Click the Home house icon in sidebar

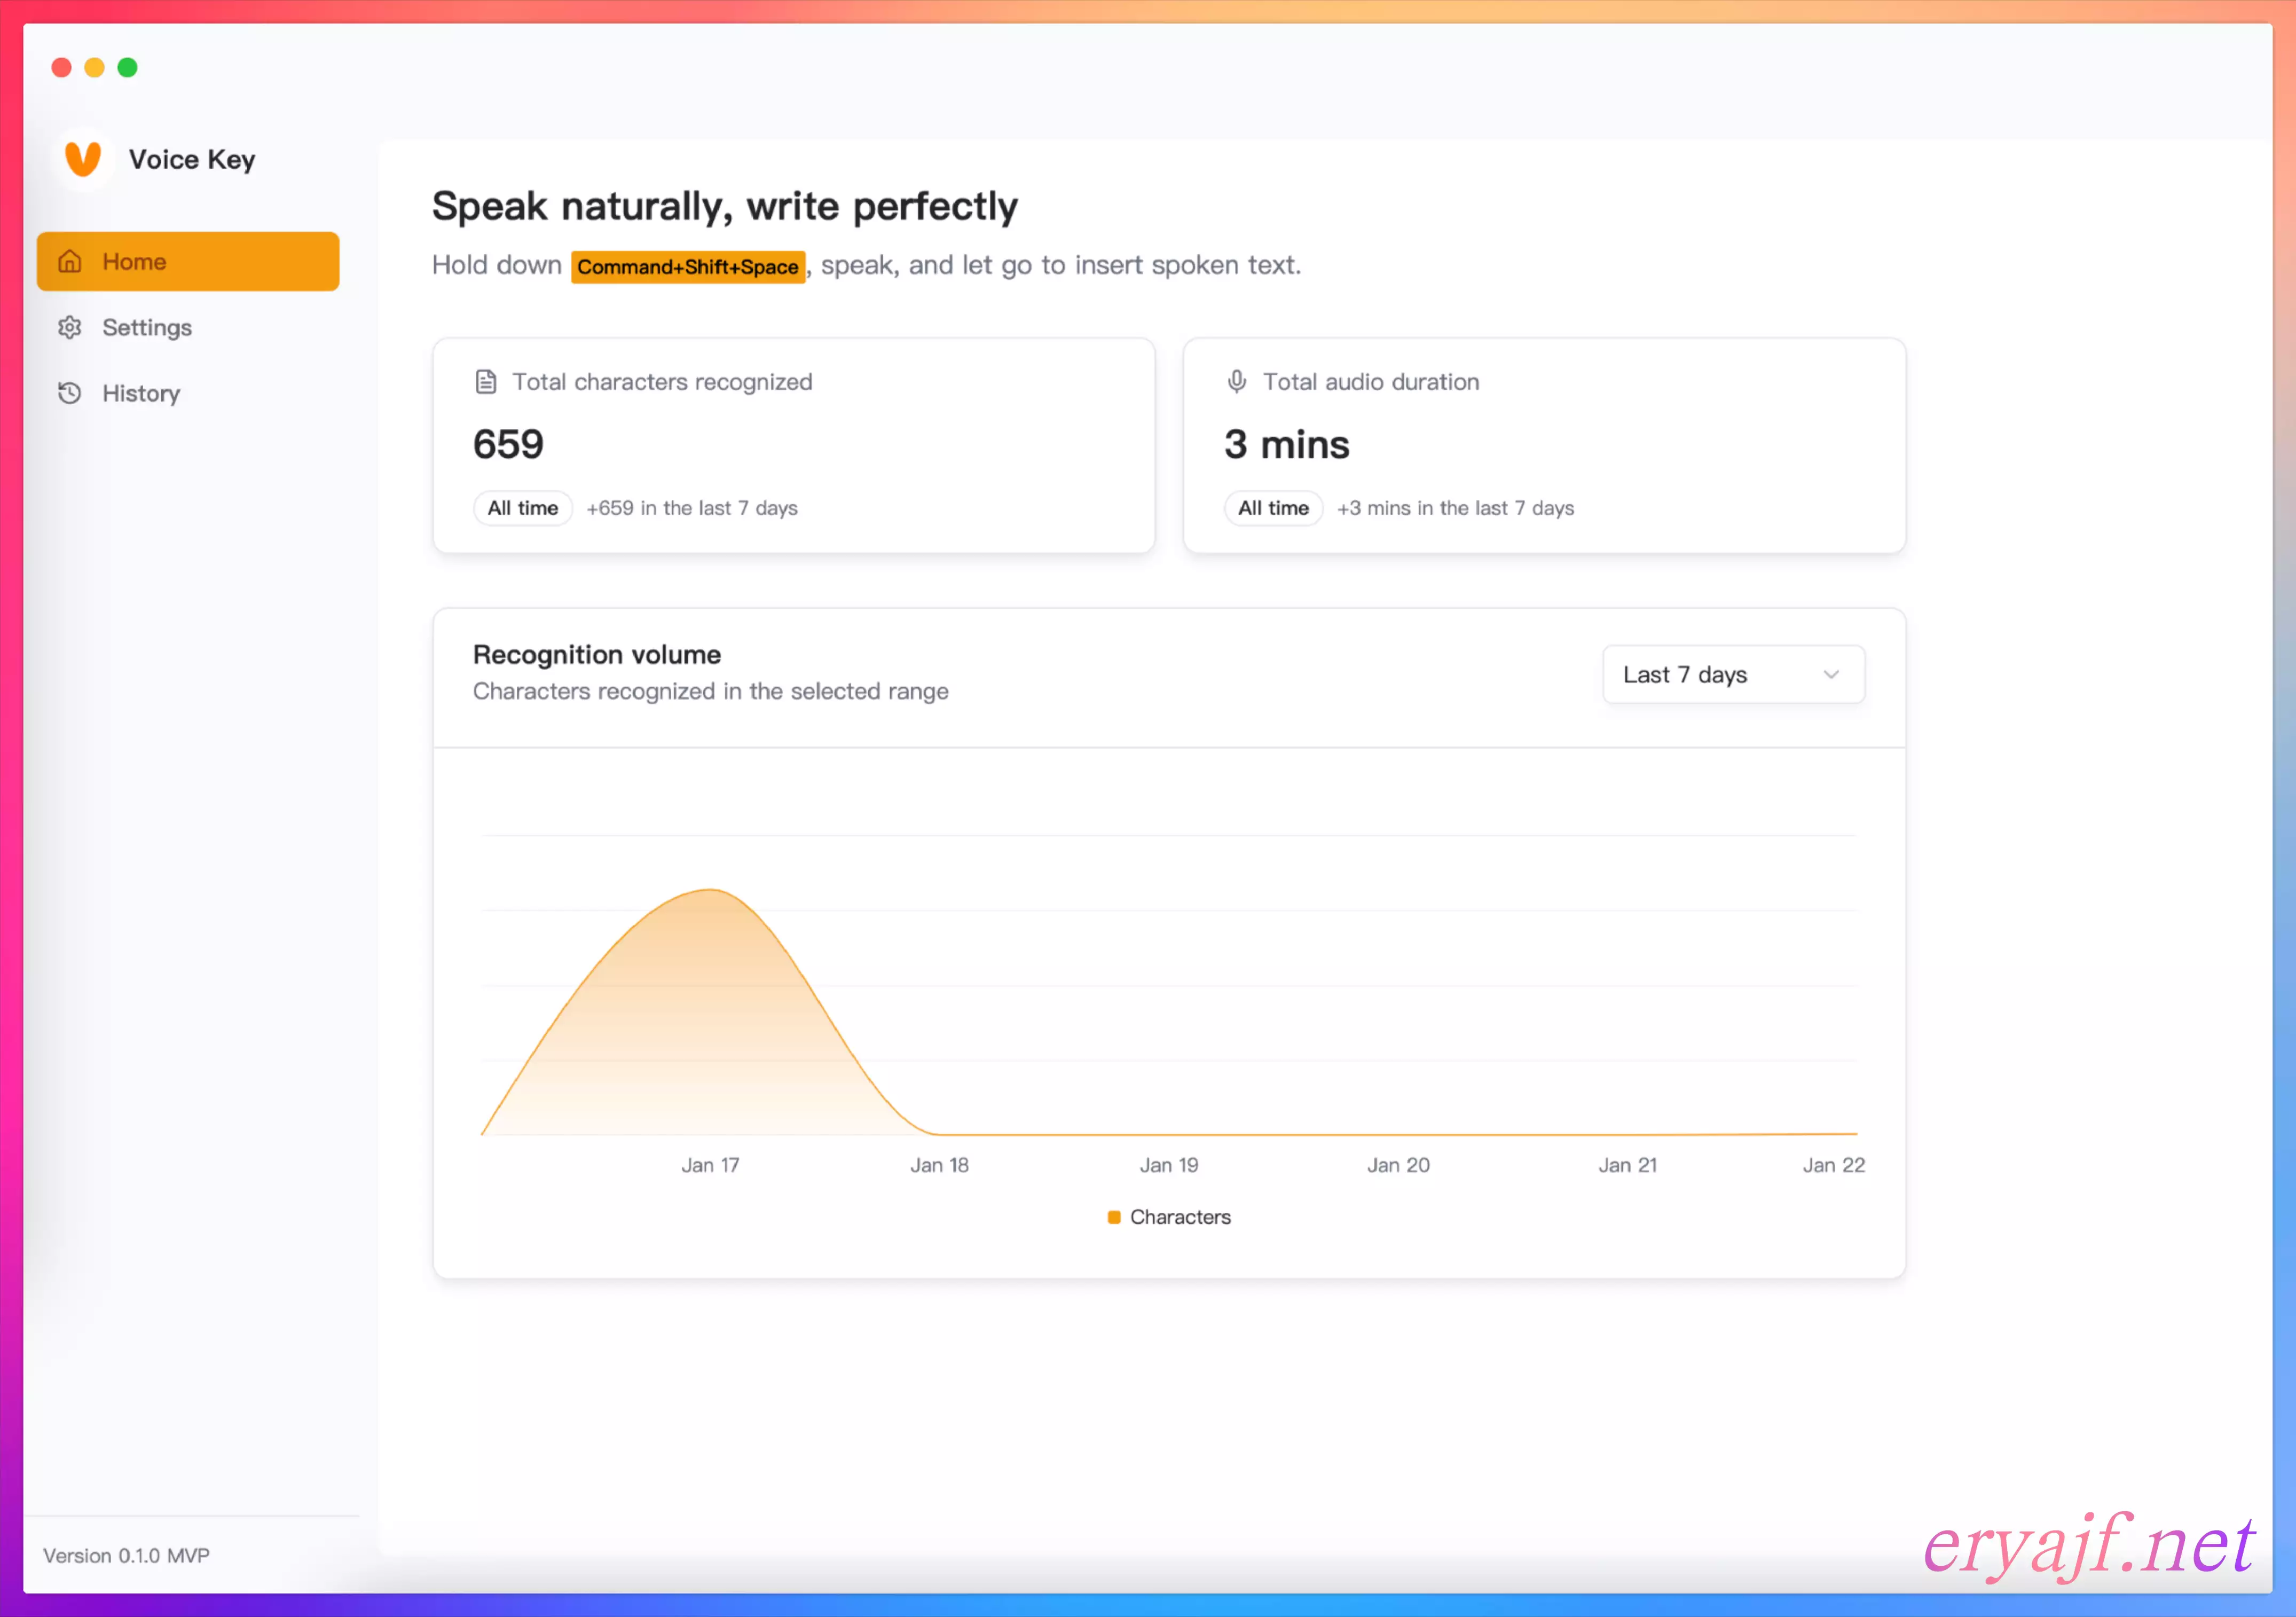click(69, 261)
